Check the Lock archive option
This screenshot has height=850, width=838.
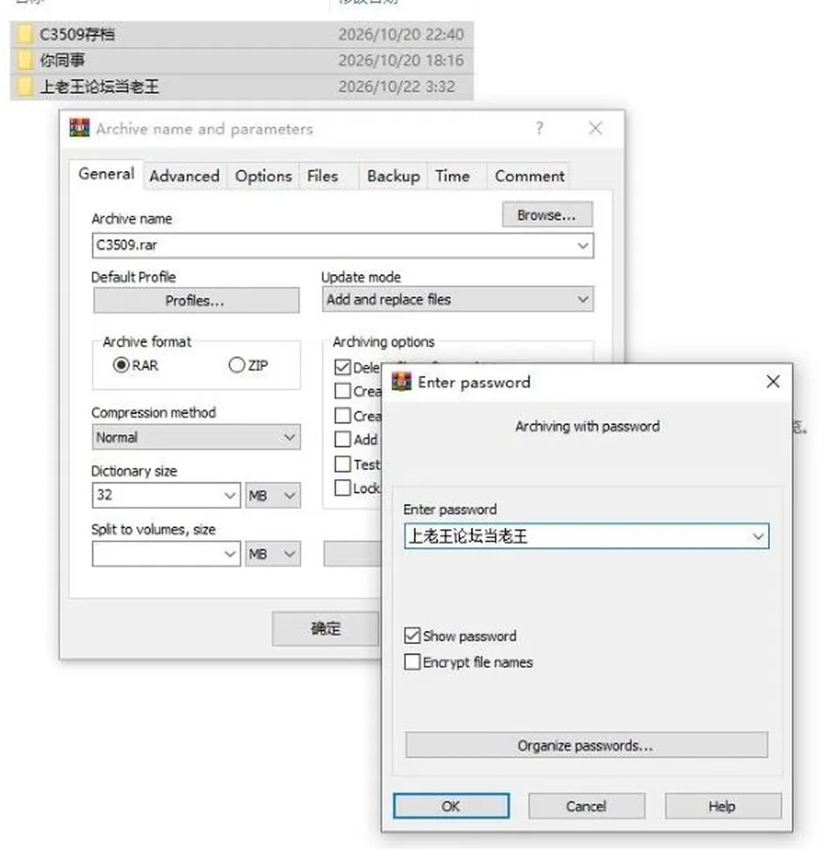tap(343, 488)
